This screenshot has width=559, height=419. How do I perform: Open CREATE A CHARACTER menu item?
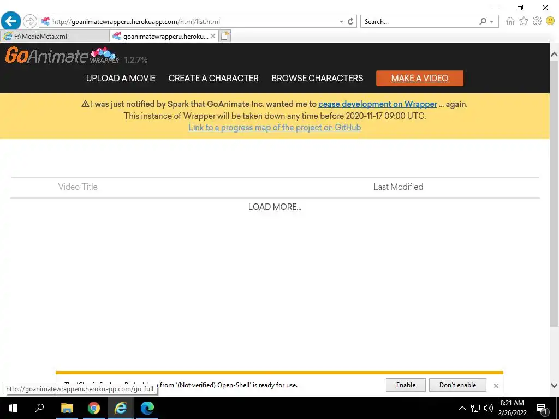click(x=213, y=79)
